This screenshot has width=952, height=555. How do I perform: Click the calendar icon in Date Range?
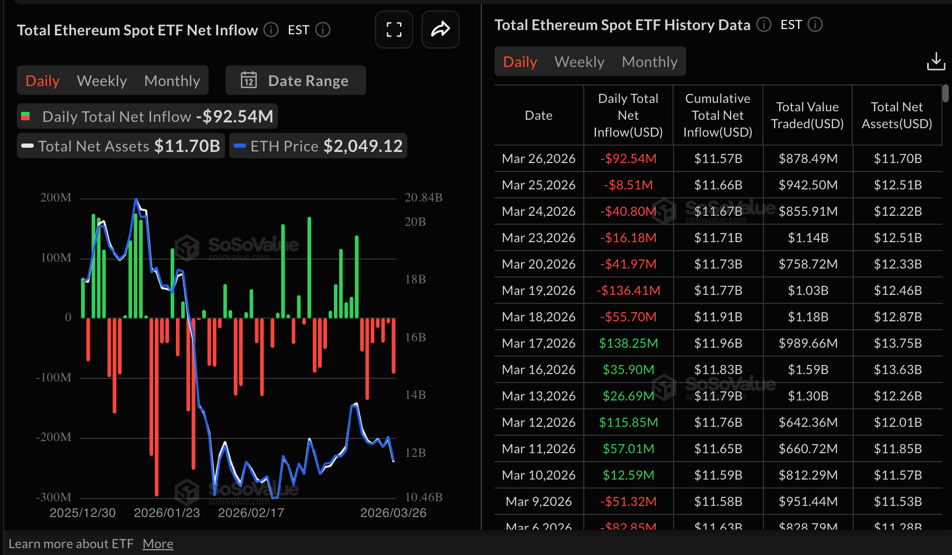click(249, 81)
